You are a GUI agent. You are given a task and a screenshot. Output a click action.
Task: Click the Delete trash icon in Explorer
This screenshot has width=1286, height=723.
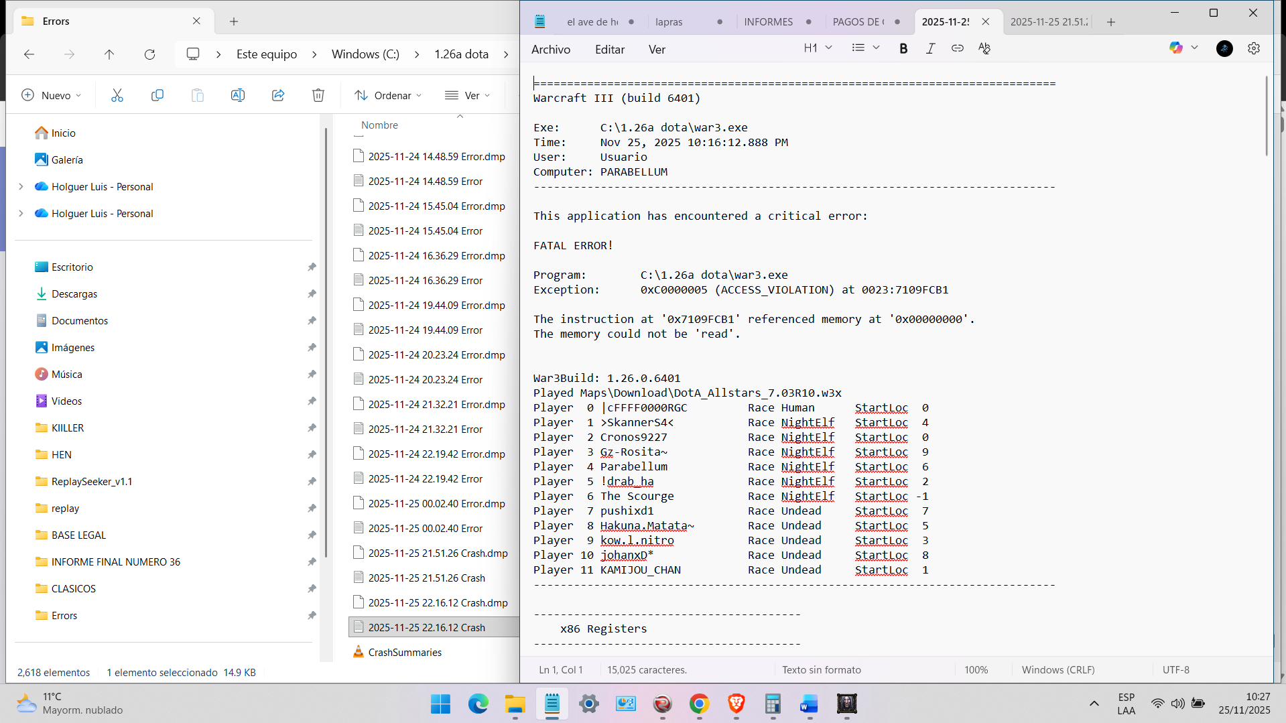click(x=318, y=95)
